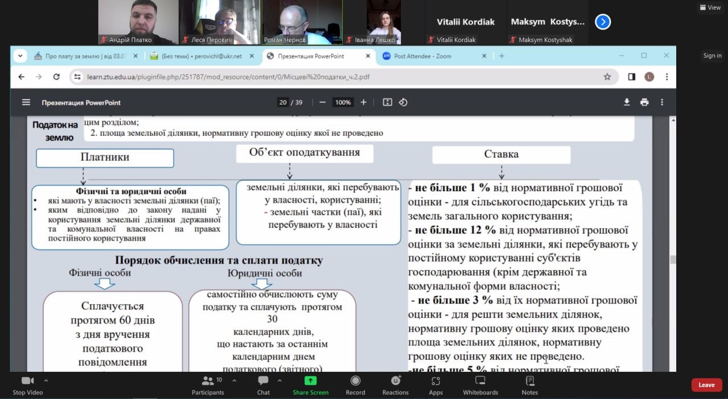Image resolution: width=728 pixels, height=399 pixels.
Task: Open the Zoom Chat panel
Action: (263, 384)
